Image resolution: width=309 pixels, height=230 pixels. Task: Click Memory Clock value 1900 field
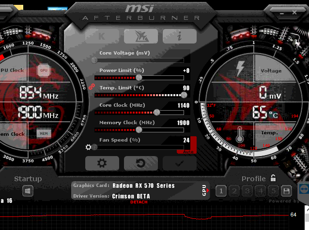[x=183, y=123]
